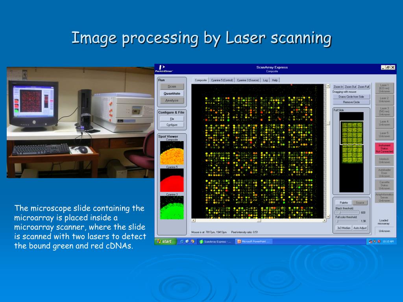Click the vertical scrollbar up arrow
This screenshot has width=403, height=302.
coord(328,86)
